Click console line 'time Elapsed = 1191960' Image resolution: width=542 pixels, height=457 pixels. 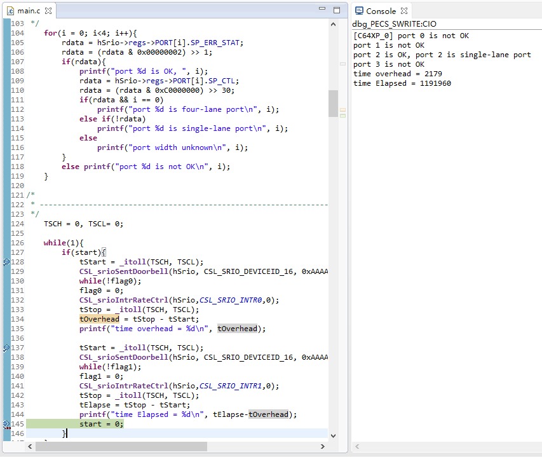click(x=402, y=83)
